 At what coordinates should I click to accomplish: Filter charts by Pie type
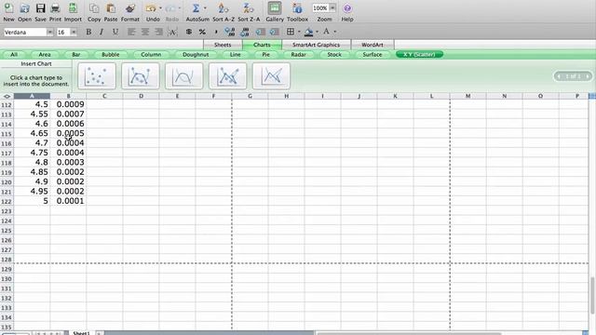coord(265,55)
